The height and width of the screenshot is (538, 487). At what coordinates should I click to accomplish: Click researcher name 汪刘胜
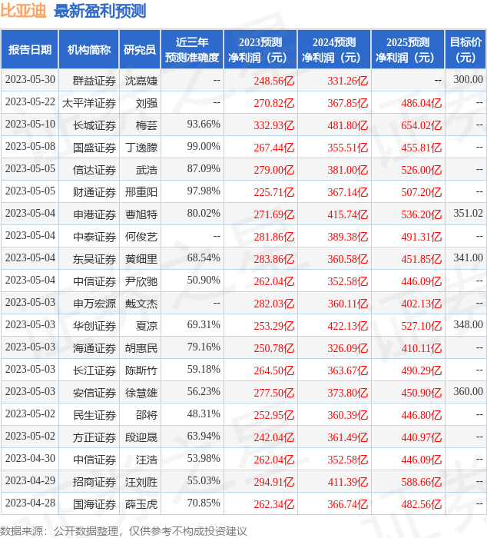141,482
